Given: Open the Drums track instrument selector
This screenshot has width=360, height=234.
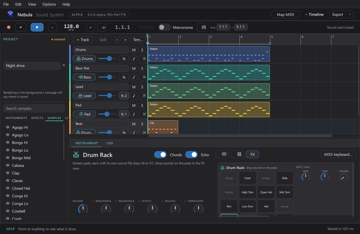Looking at the screenshot, I should point(84,59).
